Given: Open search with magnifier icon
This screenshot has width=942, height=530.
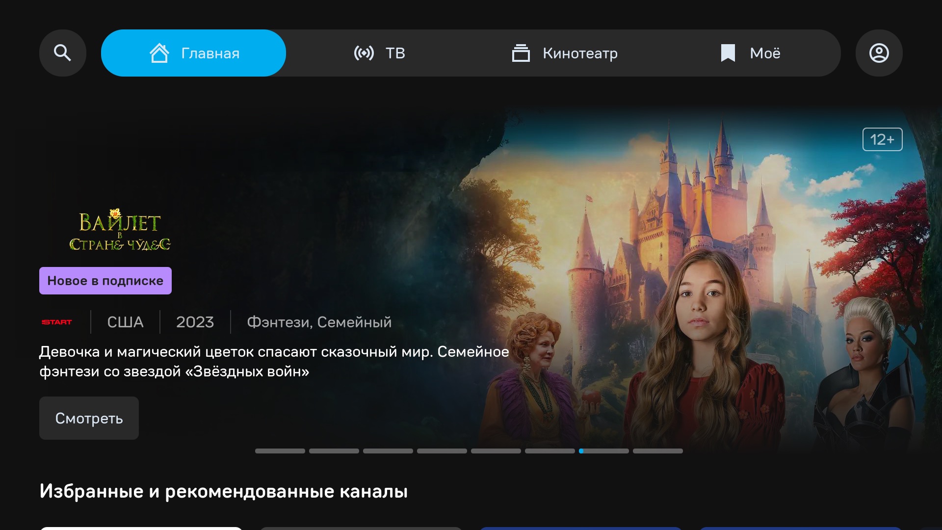Looking at the screenshot, I should point(62,53).
